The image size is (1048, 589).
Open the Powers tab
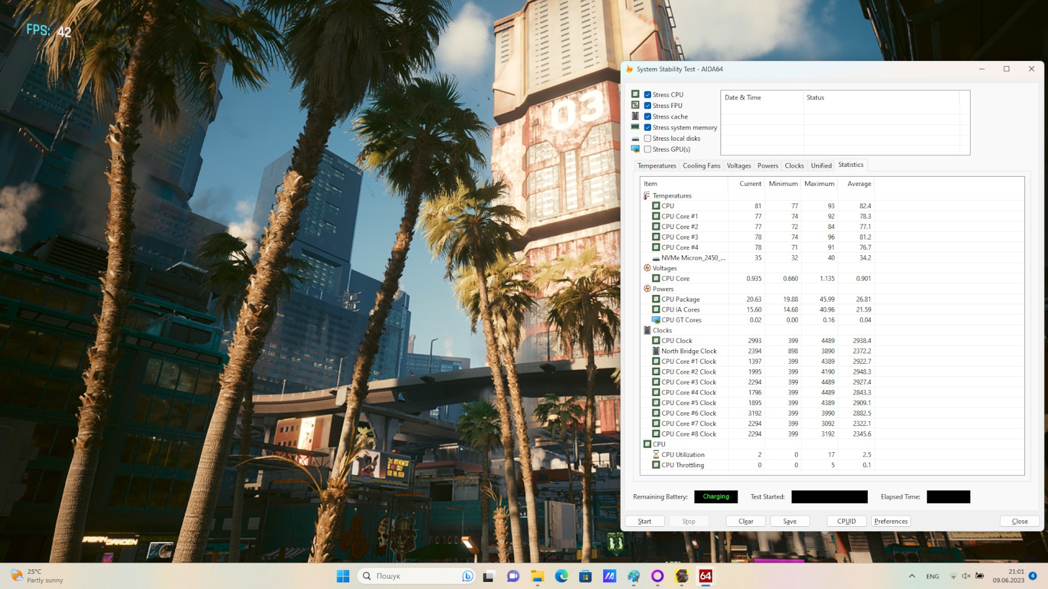click(768, 166)
